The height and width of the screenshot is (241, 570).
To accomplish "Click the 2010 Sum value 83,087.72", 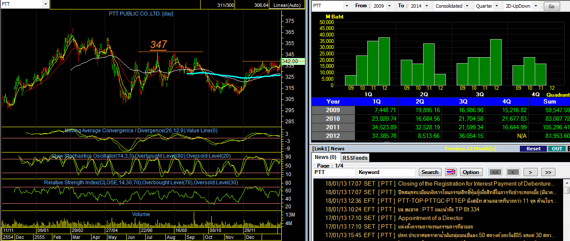I will (x=549, y=119).
